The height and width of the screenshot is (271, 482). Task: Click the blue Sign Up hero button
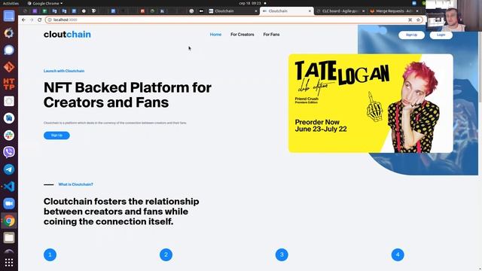click(56, 135)
